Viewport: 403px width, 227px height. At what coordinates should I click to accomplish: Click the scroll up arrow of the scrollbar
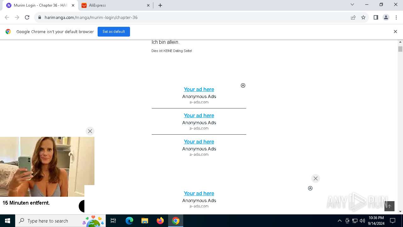coord(400,42)
